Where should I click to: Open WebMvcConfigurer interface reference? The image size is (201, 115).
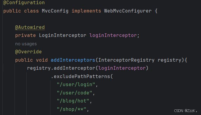pyautogui.click(x=128, y=11)
